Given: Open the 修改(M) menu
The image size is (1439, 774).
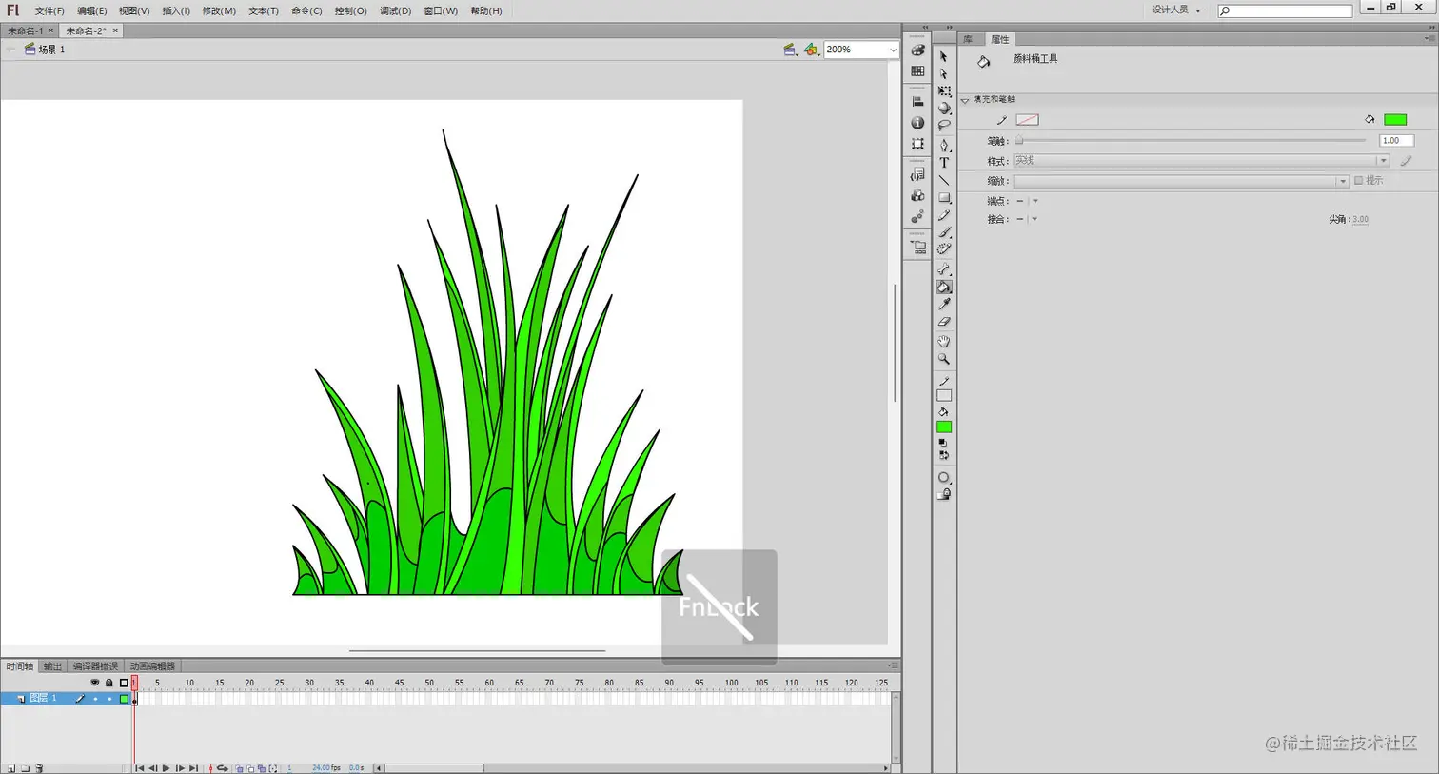Looking at the screenshot, I should click(x=219, y=10).
